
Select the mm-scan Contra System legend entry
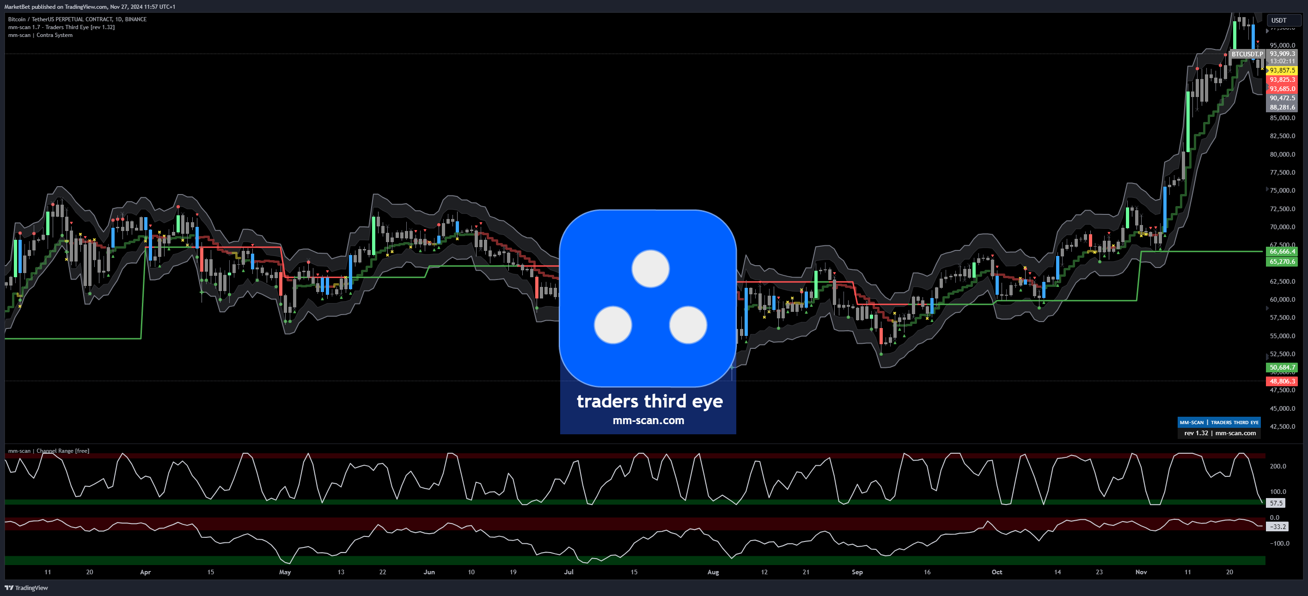point(40,35)
